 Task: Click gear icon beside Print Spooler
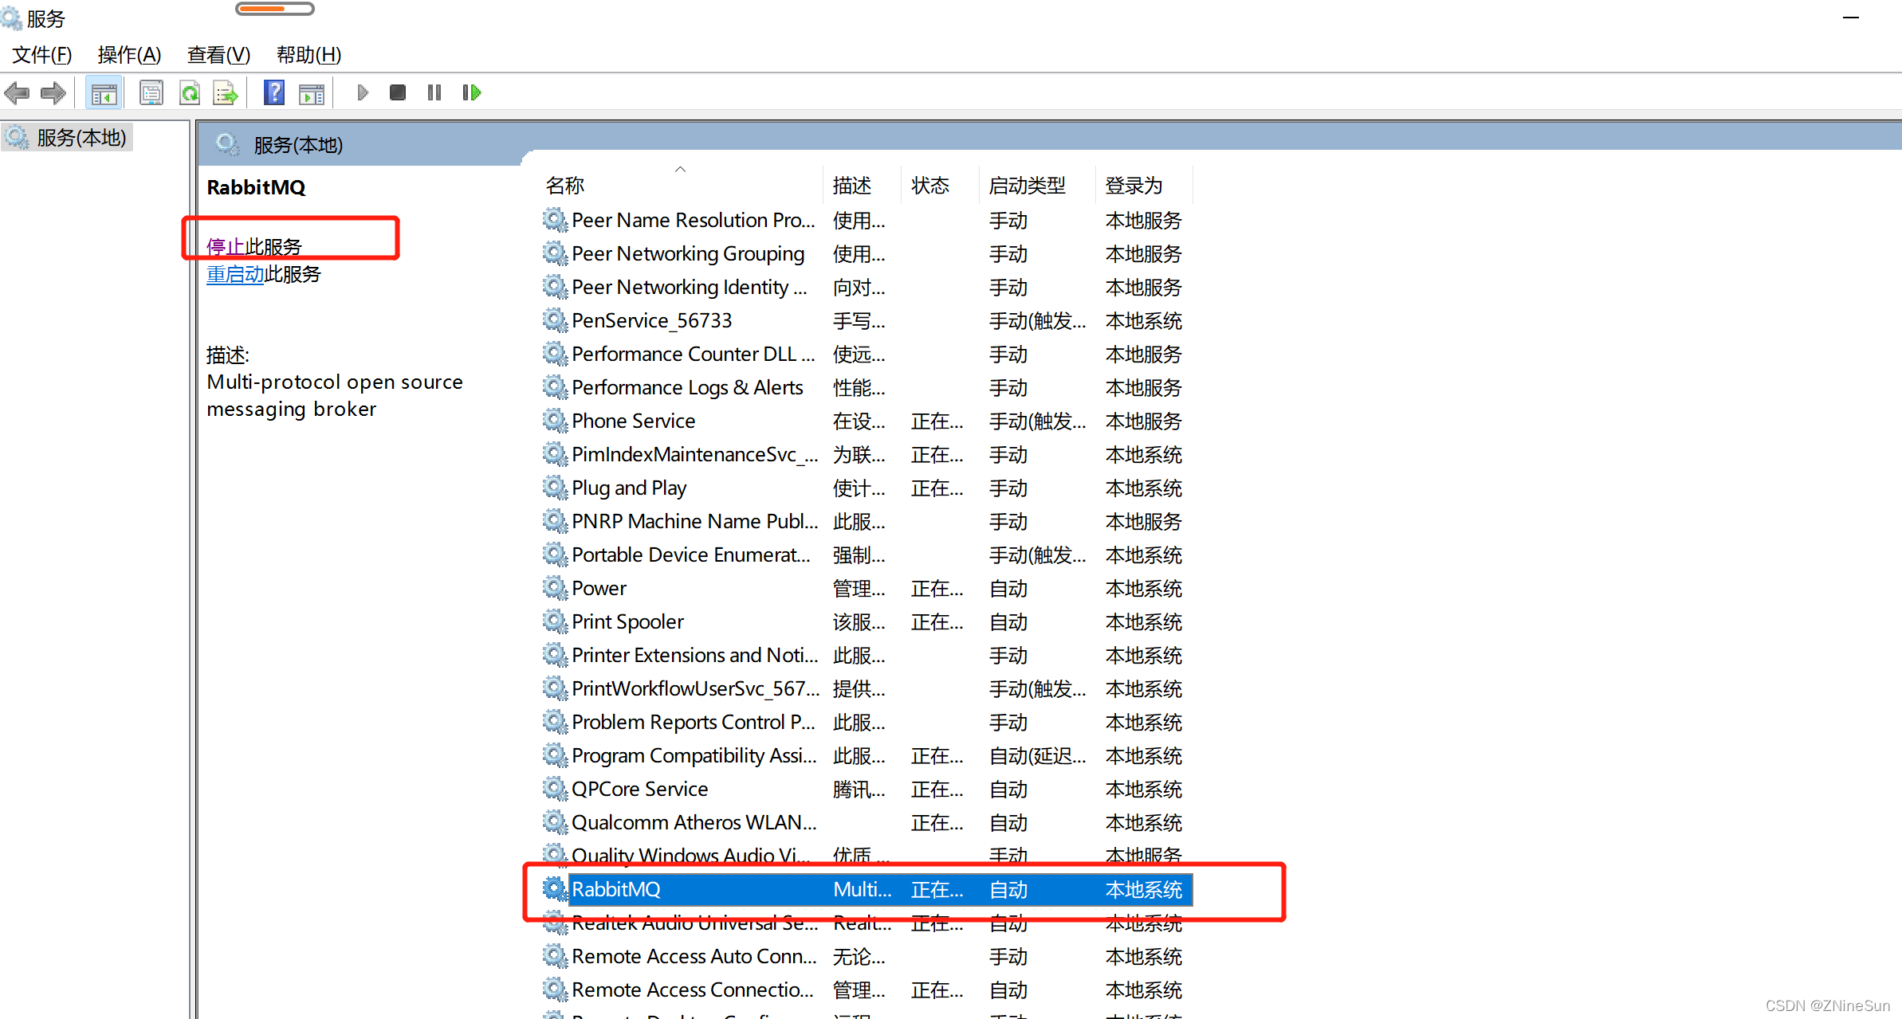(x=555, y=621)
